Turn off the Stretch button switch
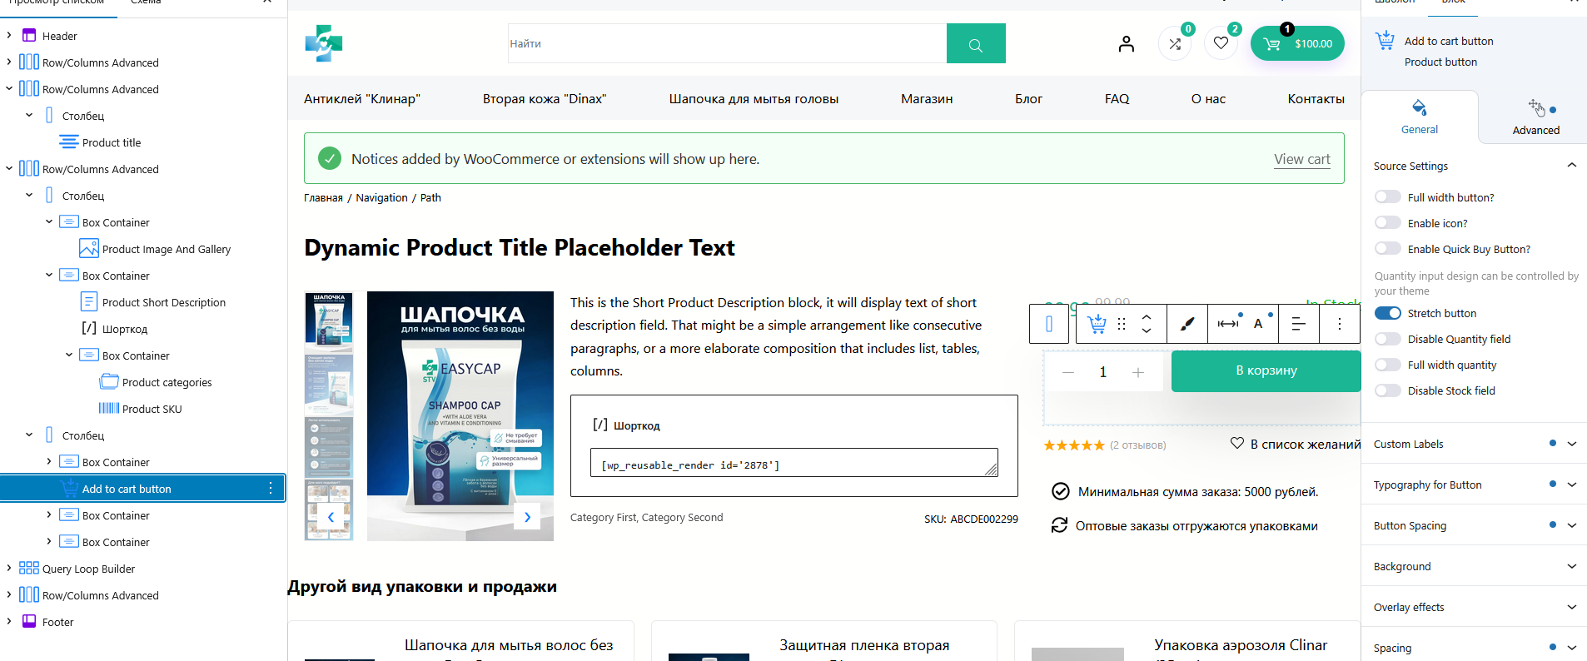This screenshot has height=661, width=1587. (x=1387, y=313)
